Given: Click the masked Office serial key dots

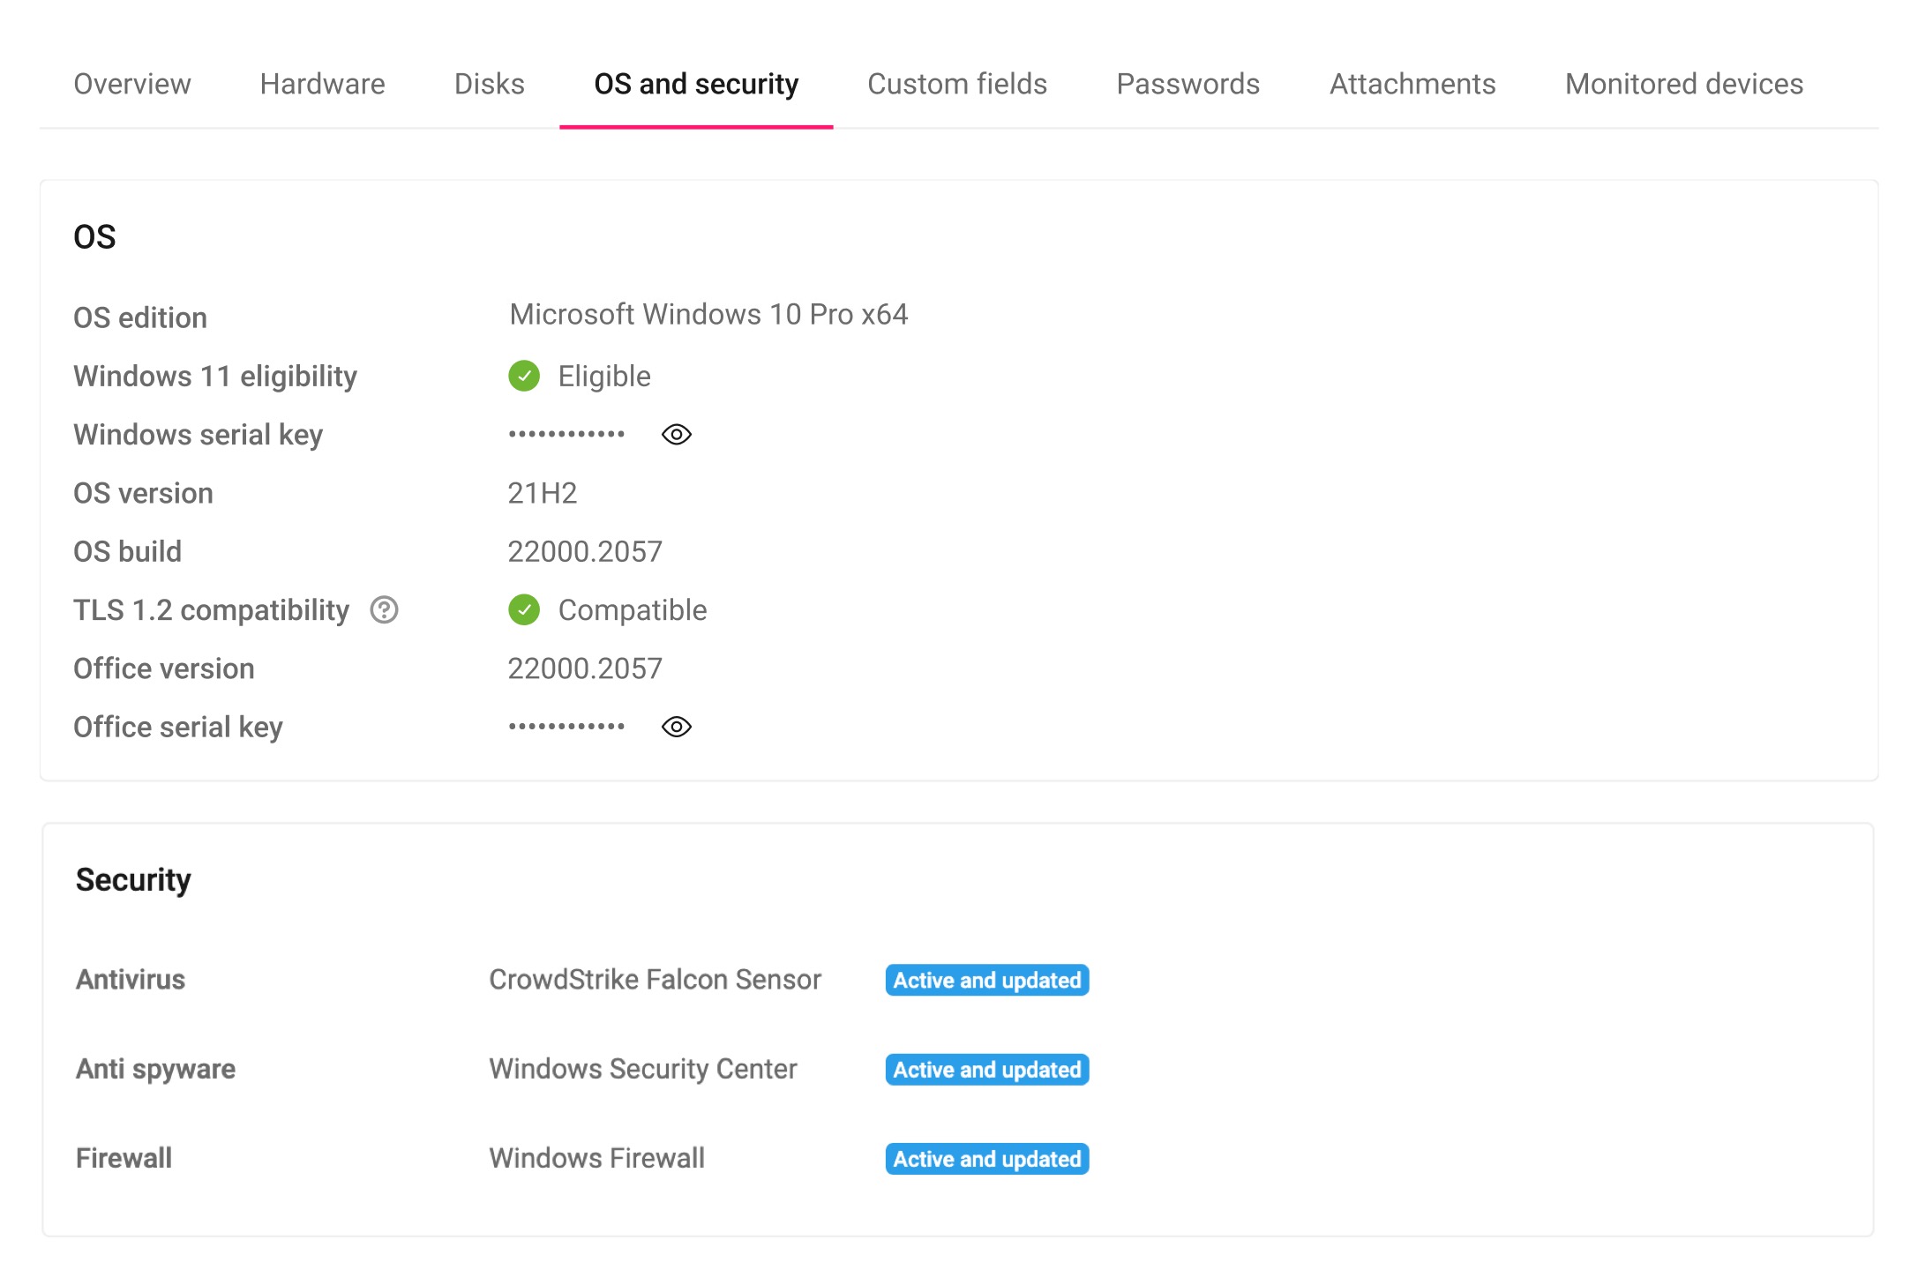Looking at the screenshot, I should (x=566, y=726).
